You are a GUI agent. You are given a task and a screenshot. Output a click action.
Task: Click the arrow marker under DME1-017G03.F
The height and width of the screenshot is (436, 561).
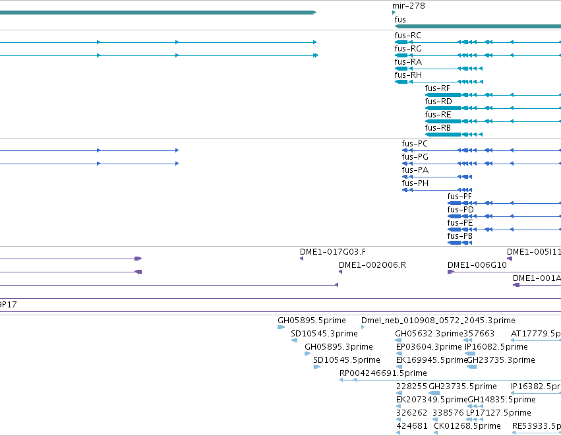[x=302, y=259]
